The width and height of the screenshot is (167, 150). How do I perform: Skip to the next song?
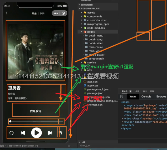pyautogui.click(x=50, y=133)
